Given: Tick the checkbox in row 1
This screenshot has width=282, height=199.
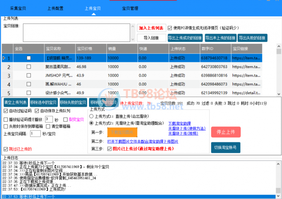Looking at the screenshot, I should click(28, 58).
